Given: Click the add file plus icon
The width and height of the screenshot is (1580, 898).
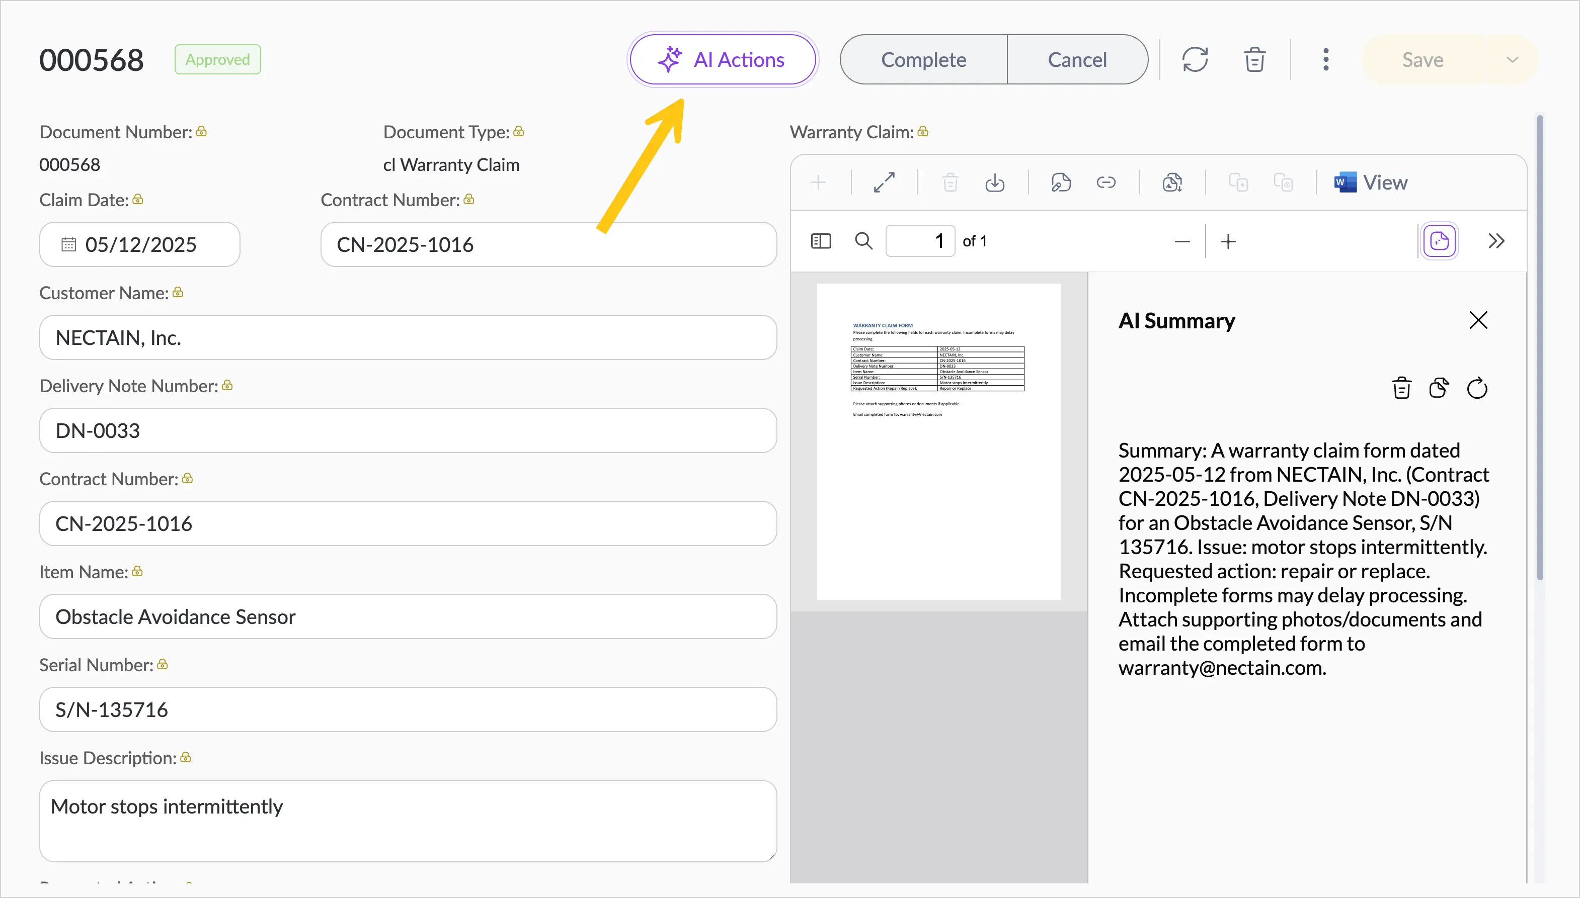Looking at the screenshot, I should (818, 183).
